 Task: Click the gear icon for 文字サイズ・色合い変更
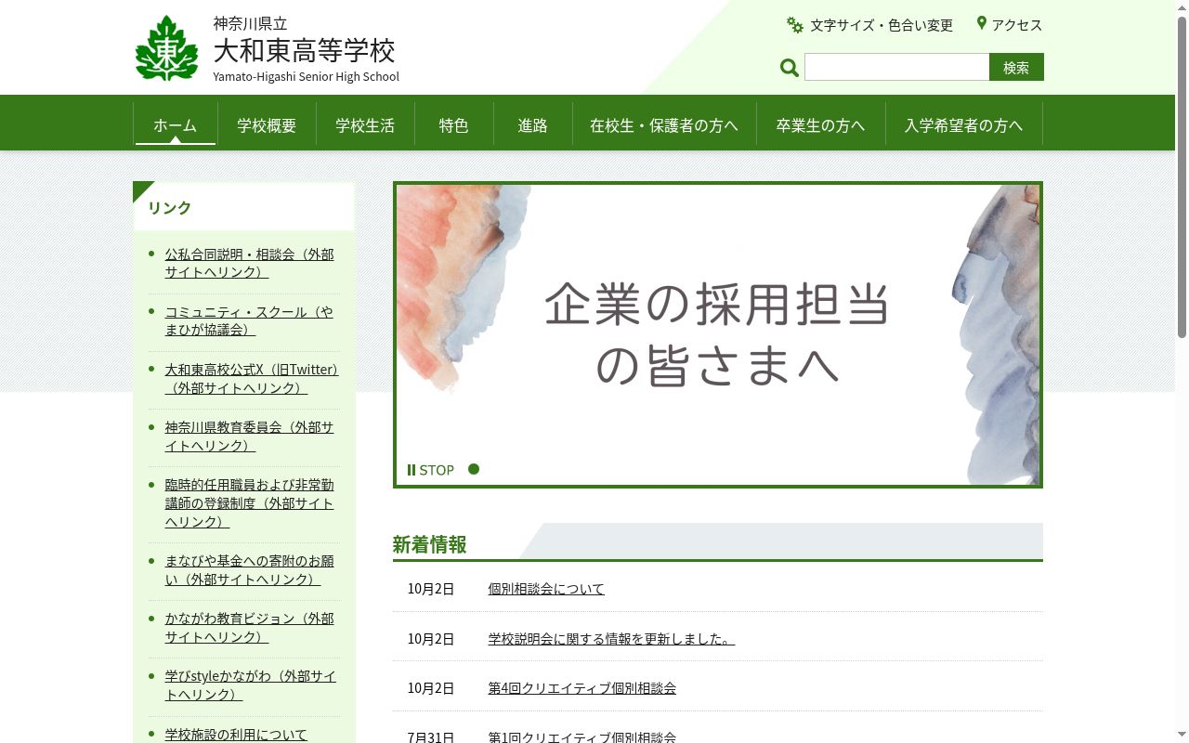795,25
